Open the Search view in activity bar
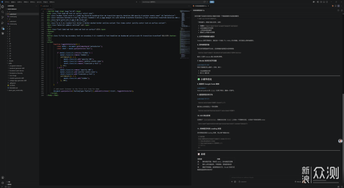Screen dimensions: 344x188 coord(3,12)
